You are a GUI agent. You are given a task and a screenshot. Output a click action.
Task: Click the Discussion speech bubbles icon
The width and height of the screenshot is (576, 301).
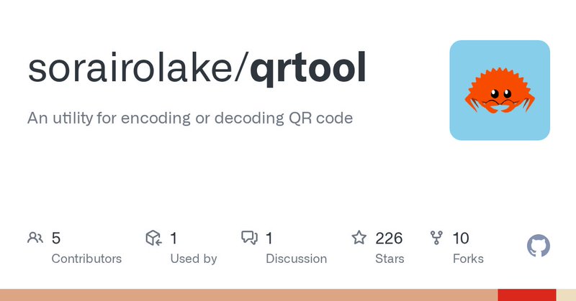tap(249, 238)
